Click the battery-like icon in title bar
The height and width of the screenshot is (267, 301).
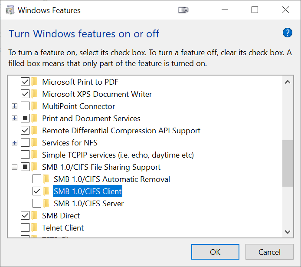(x=183, y=10)
